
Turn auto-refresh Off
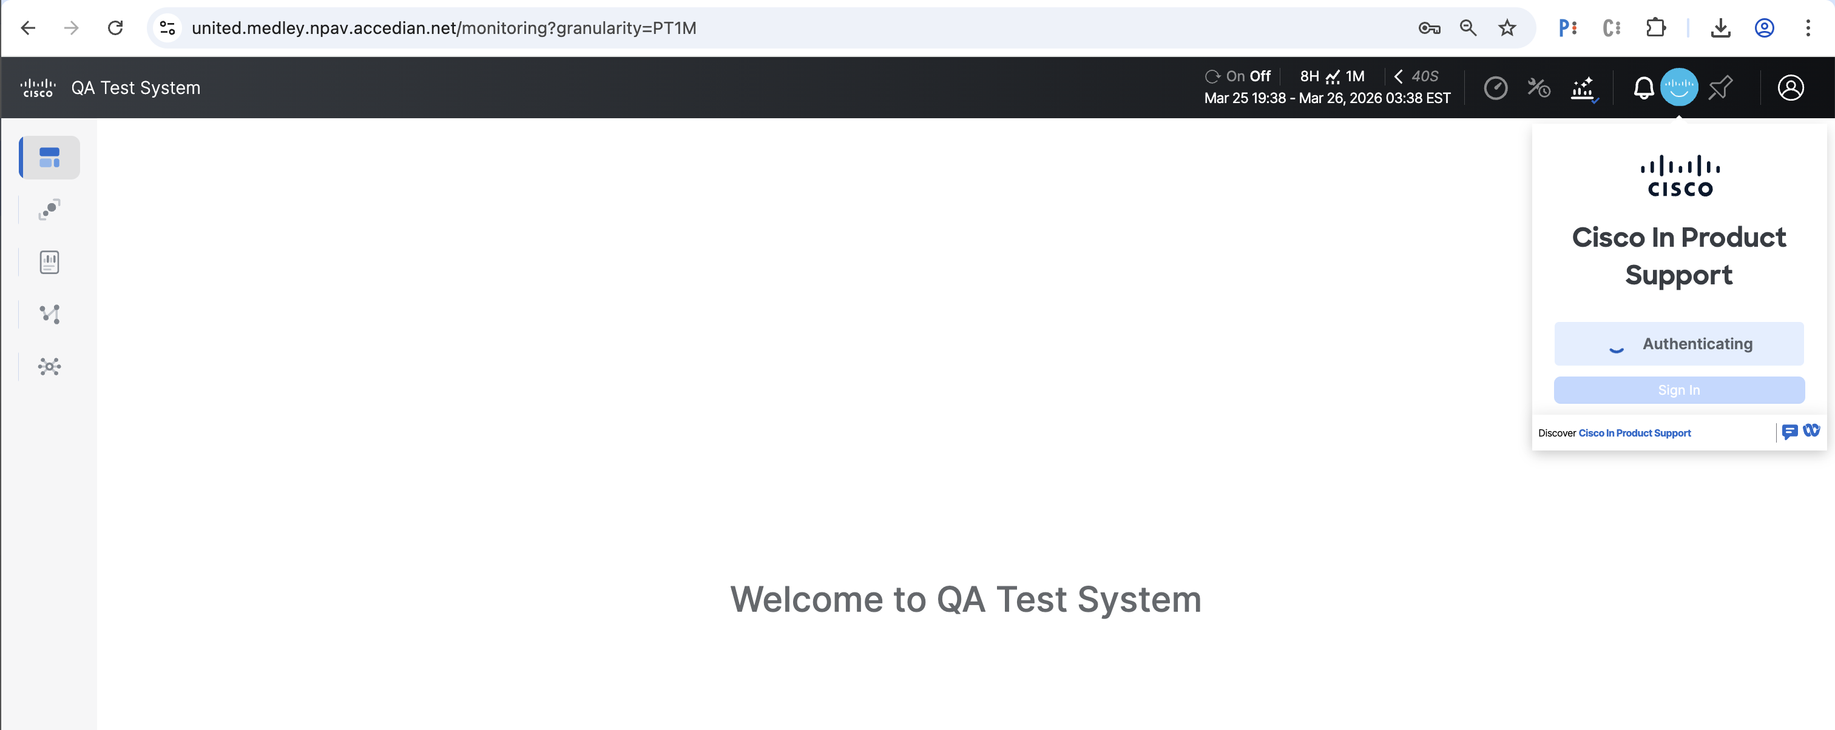point(1261,75)
